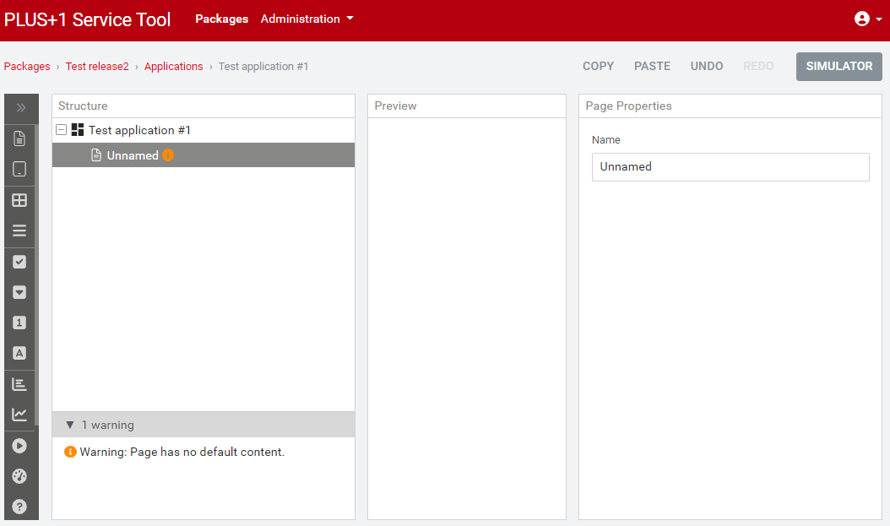Image resolution: width=890 pixels, height=526 pixels.
Task: Open the bar graph widget tool
Action: (20, 383)
